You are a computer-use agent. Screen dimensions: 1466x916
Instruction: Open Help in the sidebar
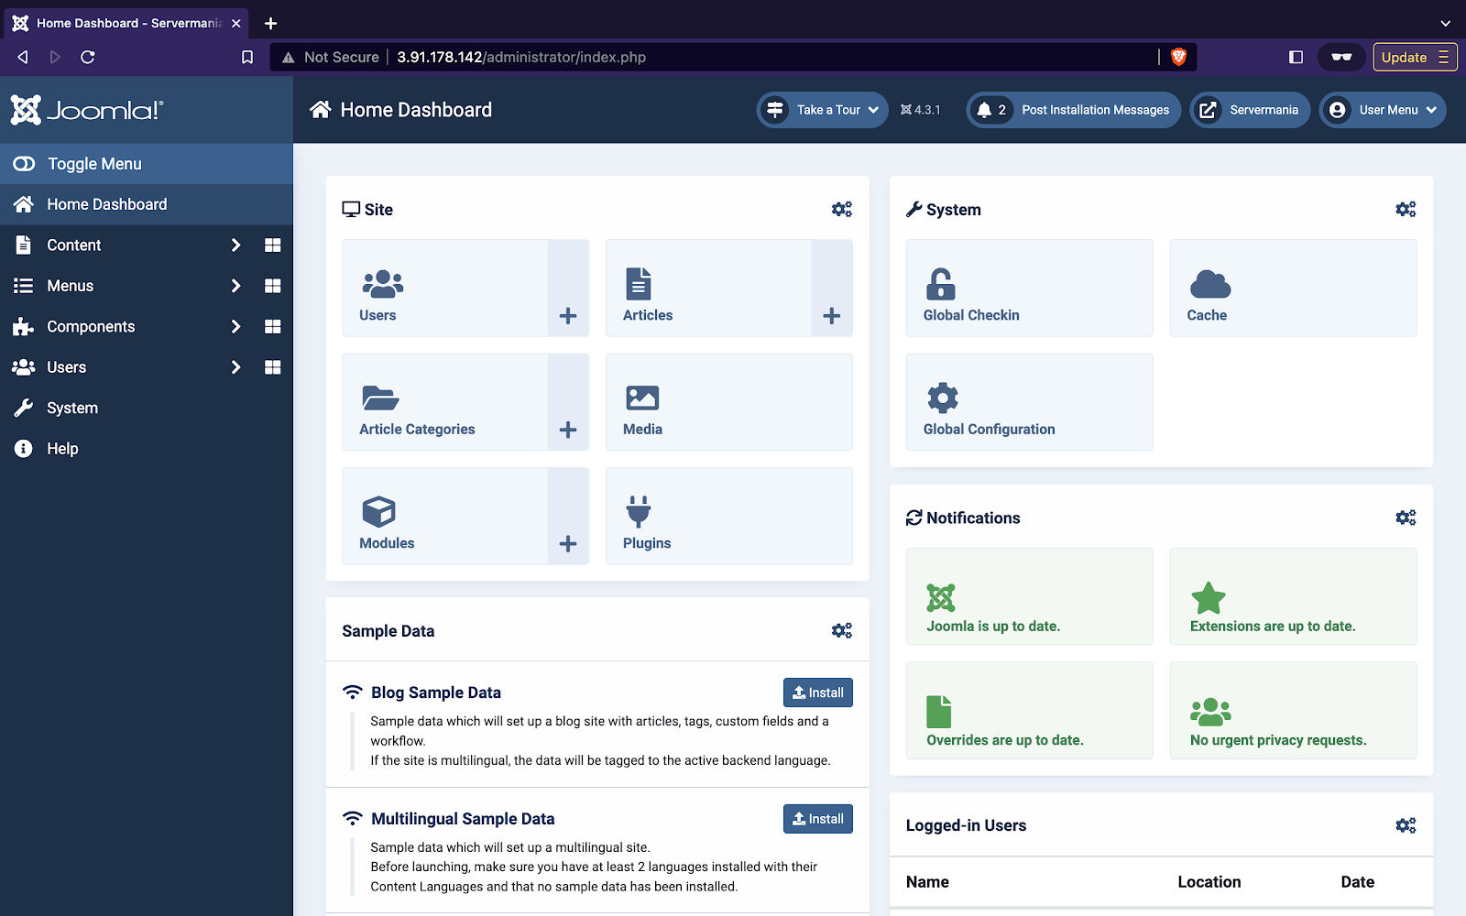pos(147,449)
